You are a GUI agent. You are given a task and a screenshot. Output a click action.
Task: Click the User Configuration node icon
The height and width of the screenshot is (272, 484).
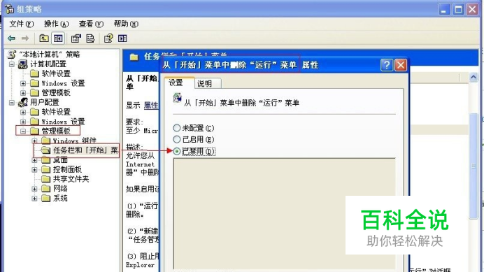tap(23, 102)
